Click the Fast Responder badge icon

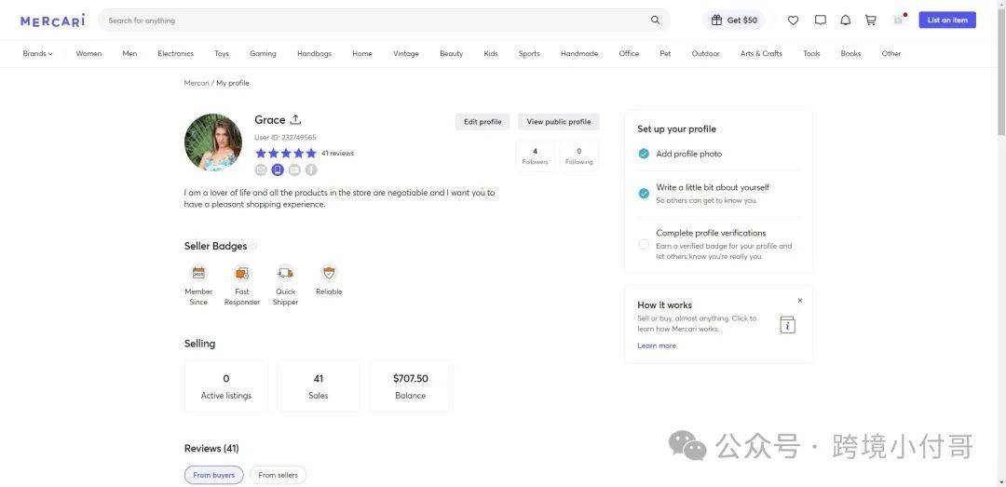tap(242, 273)
